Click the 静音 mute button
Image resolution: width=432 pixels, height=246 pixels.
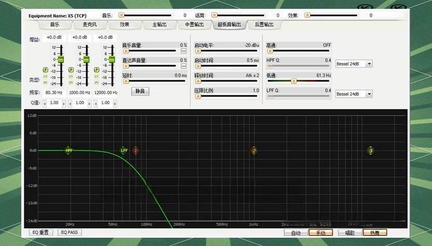140,91
